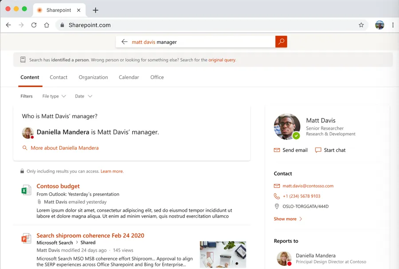Click the browser forward arrow button

21,25
